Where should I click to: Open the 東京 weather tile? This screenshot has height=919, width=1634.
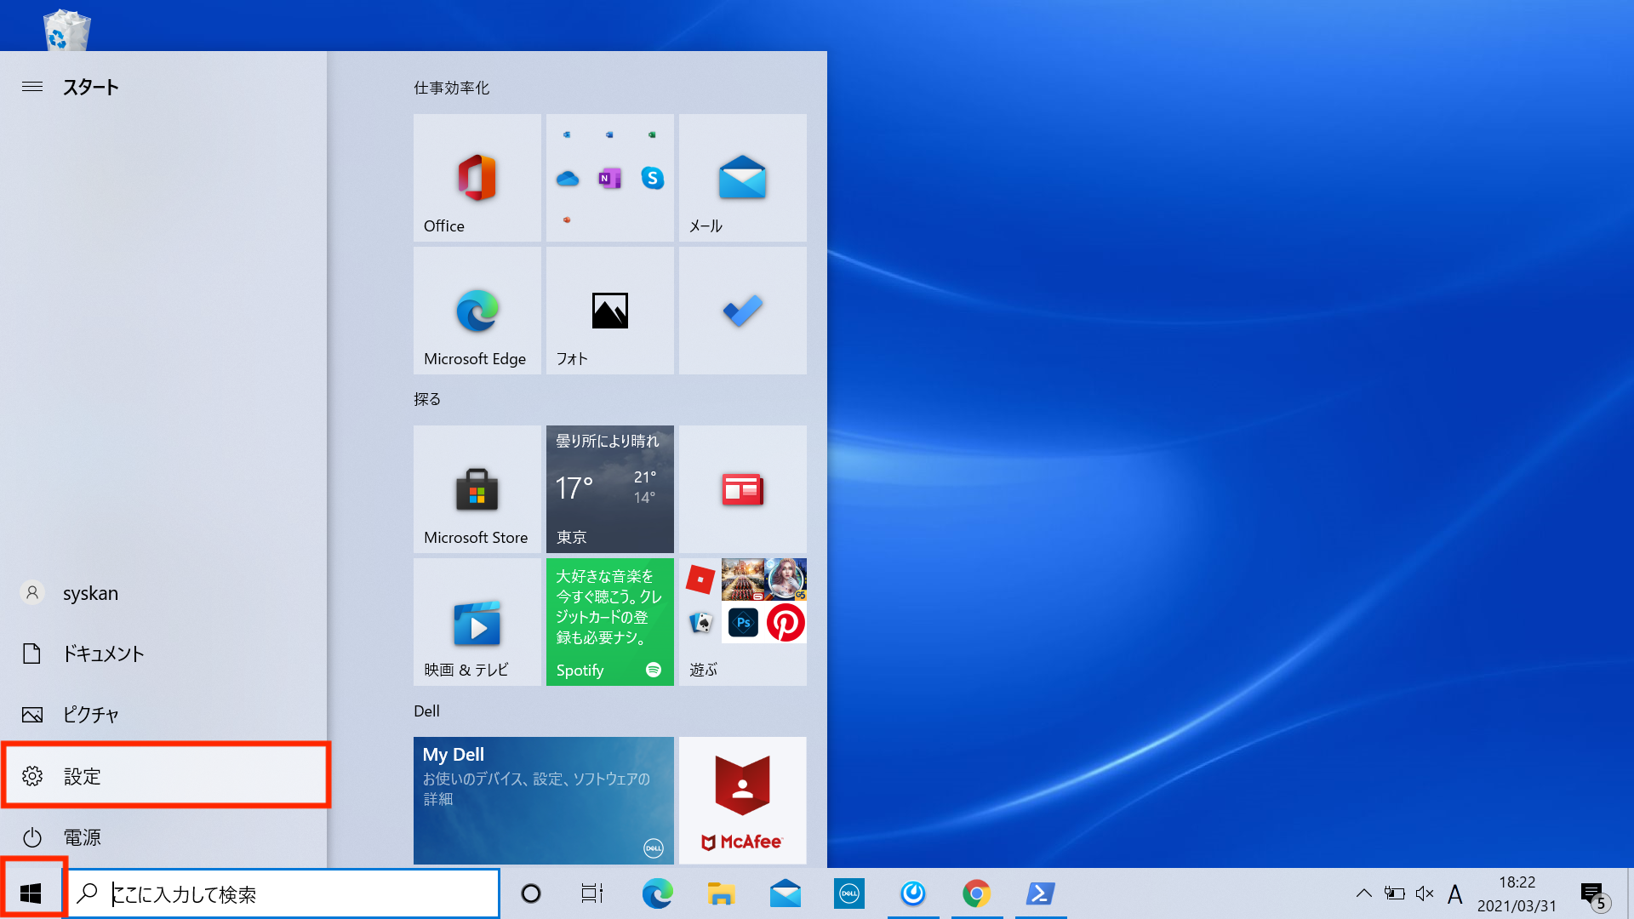point(609,489)
